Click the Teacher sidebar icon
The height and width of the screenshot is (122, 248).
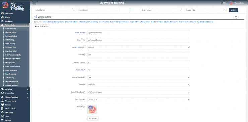click(x=2, y=105)
